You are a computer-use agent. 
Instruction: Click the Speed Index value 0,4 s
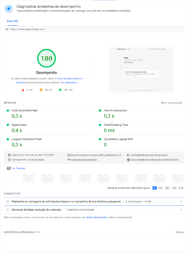coord(17,131)
